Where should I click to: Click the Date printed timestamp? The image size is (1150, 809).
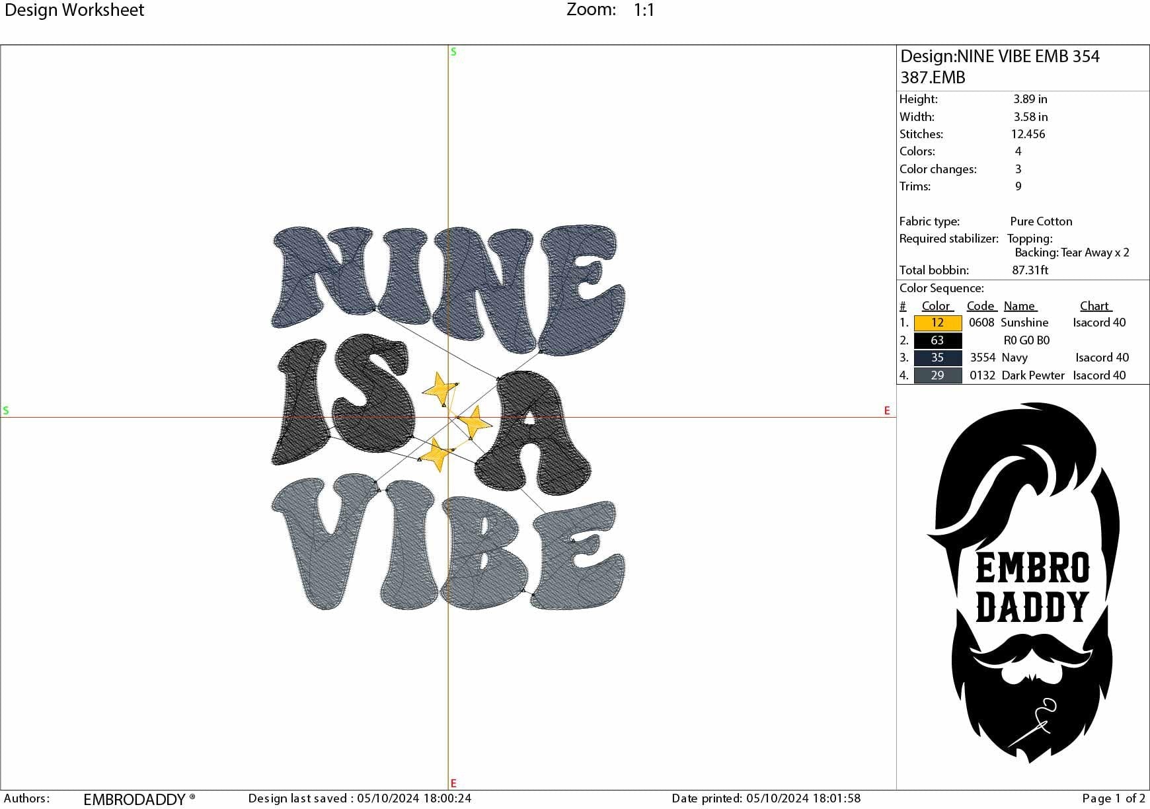click(x=766, y=798)
